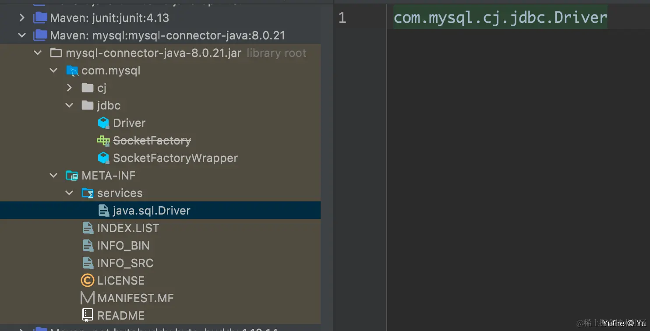Collapse the services folder

69,193
